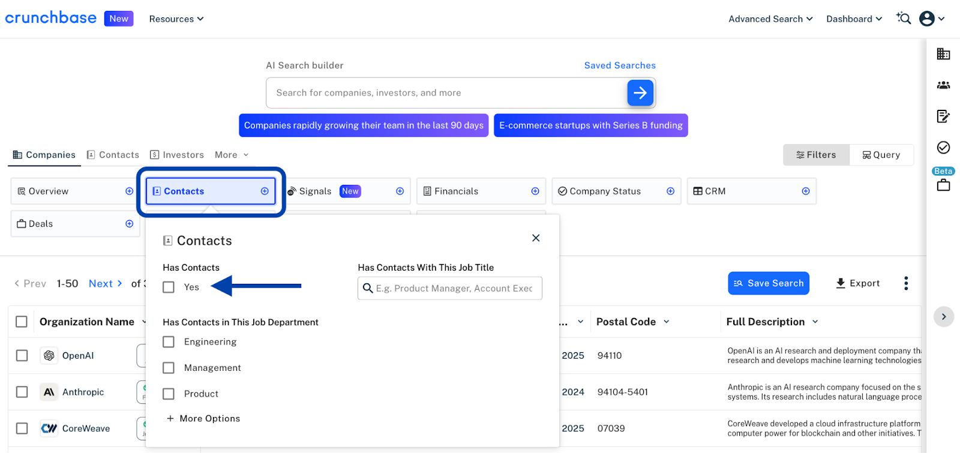Click the OpenAI organization name

point(78,356)
